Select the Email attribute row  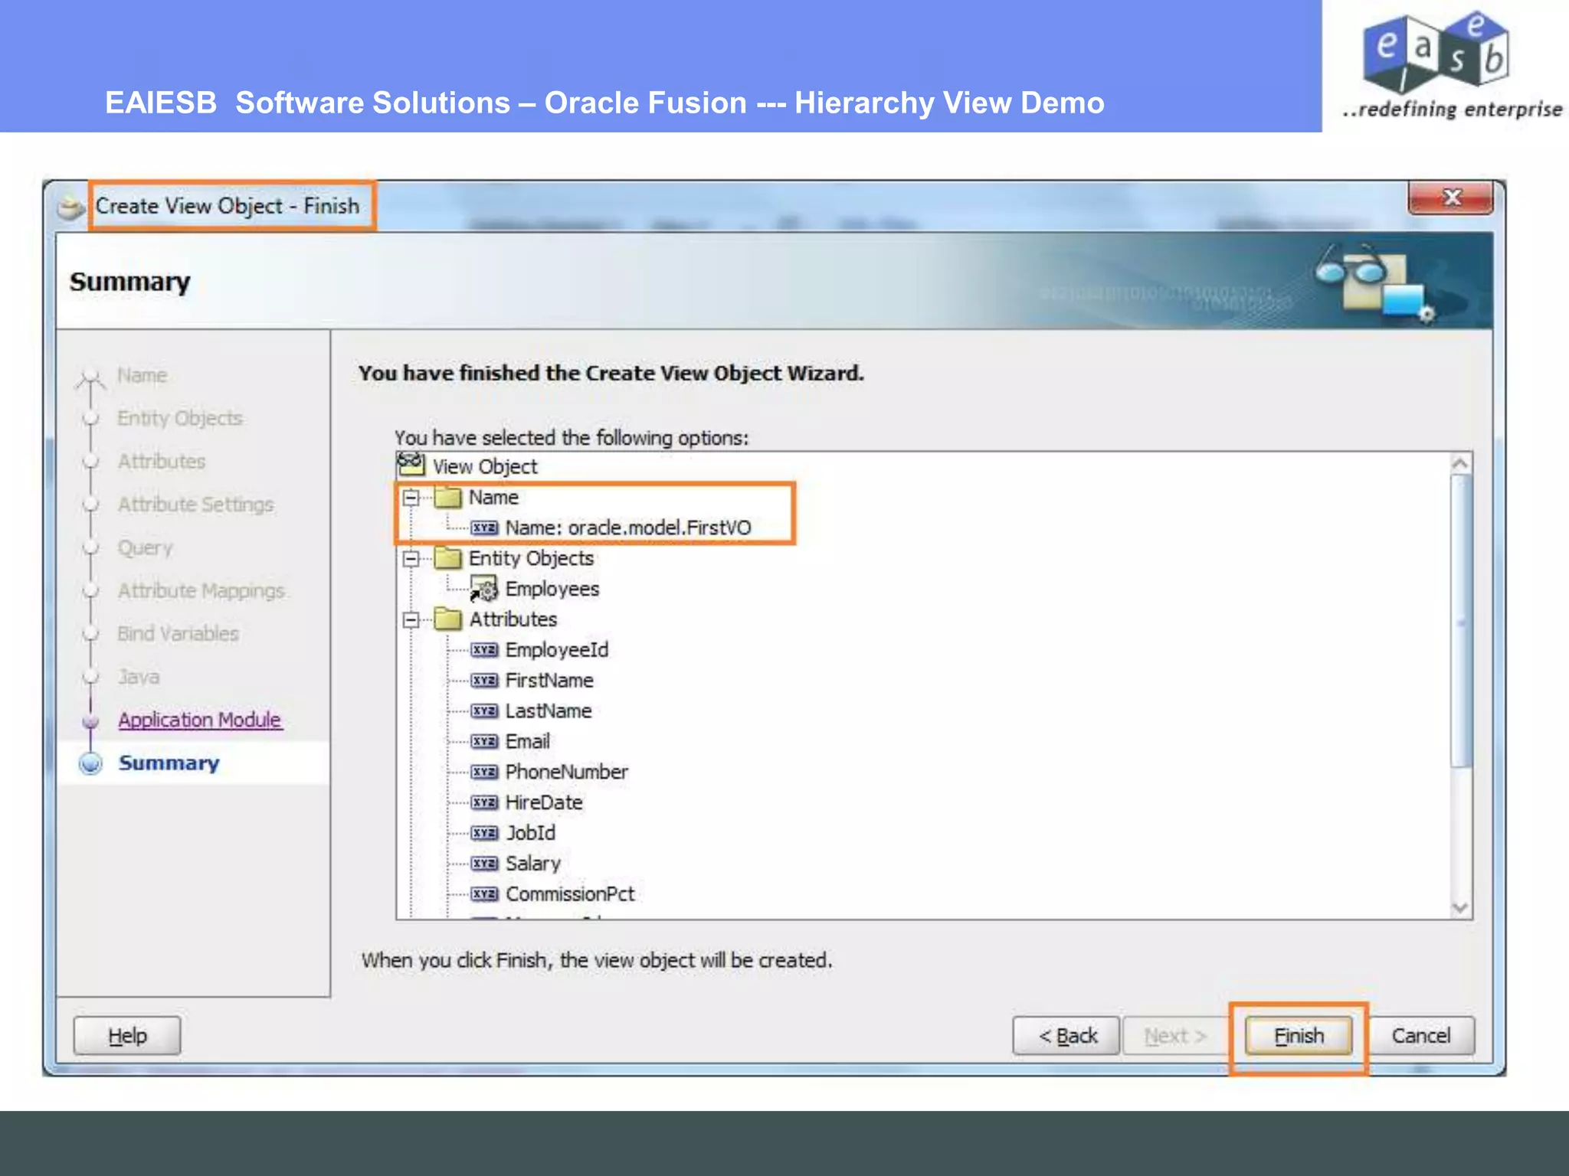click(x=511, y=741)
